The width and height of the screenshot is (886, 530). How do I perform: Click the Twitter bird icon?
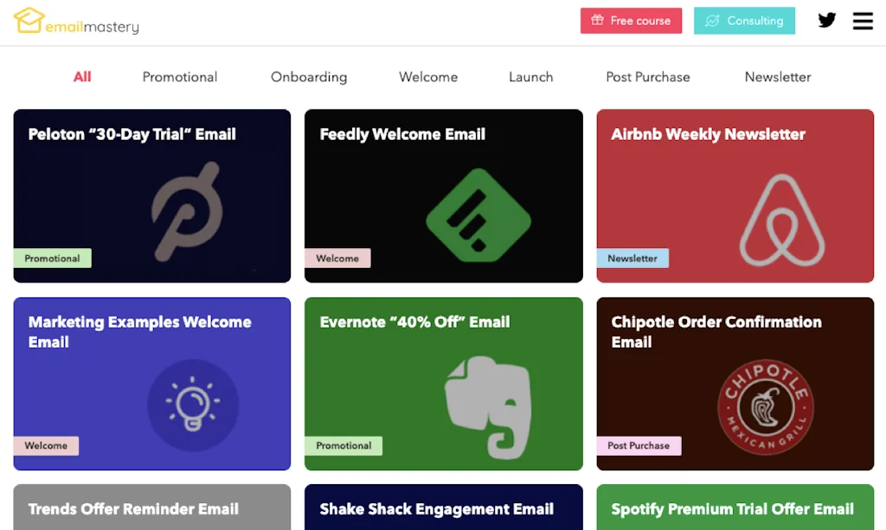[827, 20]
